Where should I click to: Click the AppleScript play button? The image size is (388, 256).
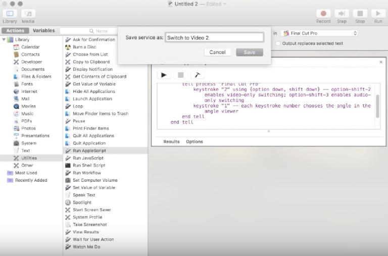coord(164,75)
